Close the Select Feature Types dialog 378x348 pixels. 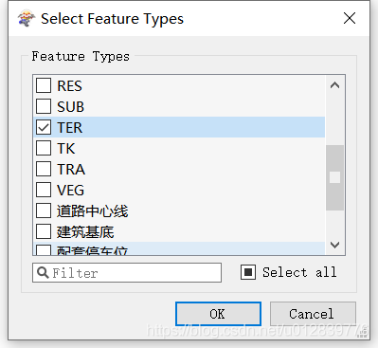(x=350, y=18)
